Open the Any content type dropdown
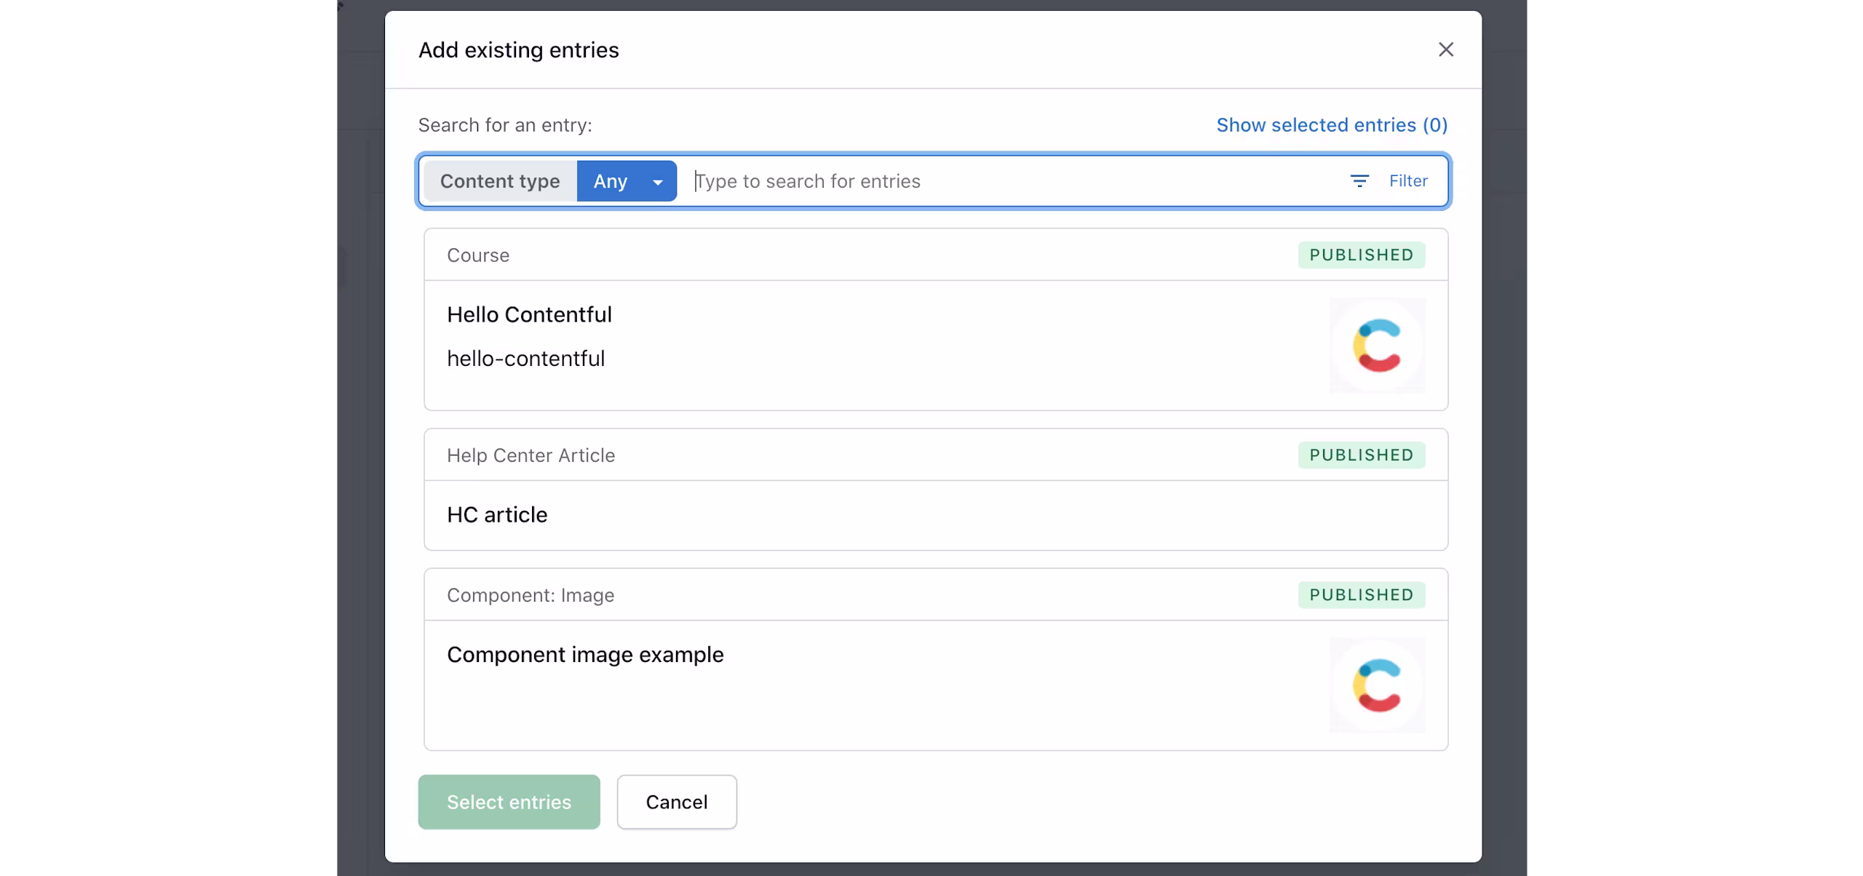Image resolution: width=1863 pixels, height=876 pixels. coord(627,181)
